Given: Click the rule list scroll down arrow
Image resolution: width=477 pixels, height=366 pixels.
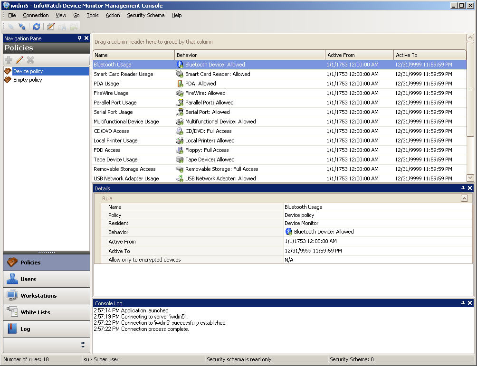Looking at the screenshot, I should pyautogui.click(x=470, y=178).
